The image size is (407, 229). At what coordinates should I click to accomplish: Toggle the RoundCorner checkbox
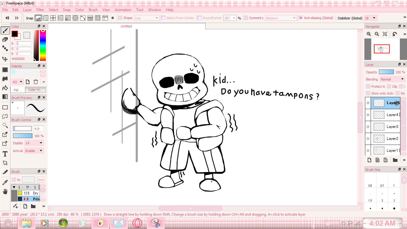point(200,18)
